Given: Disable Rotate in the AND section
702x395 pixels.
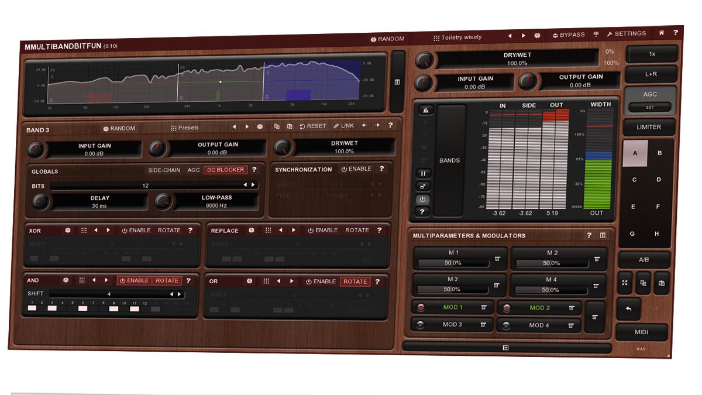Looking at the screenshot, I should 167,280.
